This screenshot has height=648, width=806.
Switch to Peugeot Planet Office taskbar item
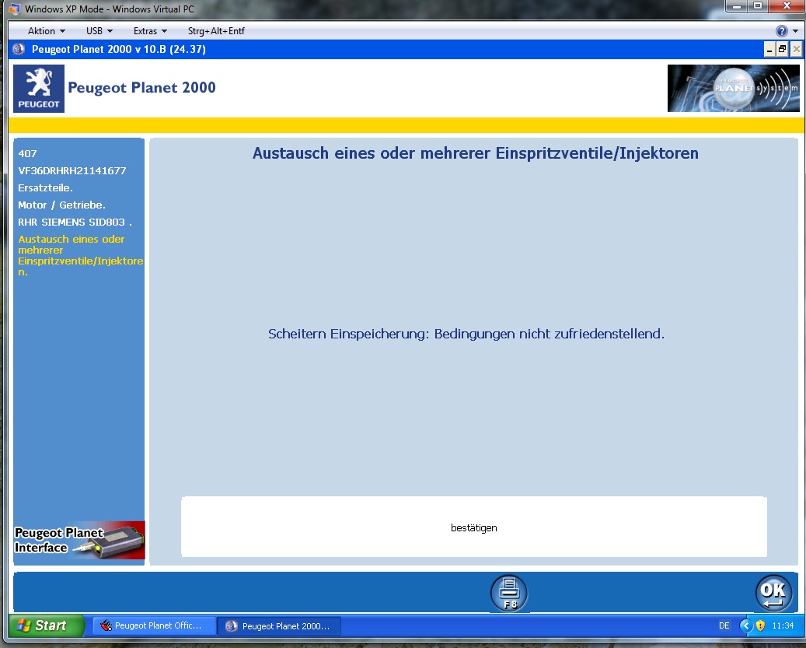pyautogui.click(x=154, y=625)
